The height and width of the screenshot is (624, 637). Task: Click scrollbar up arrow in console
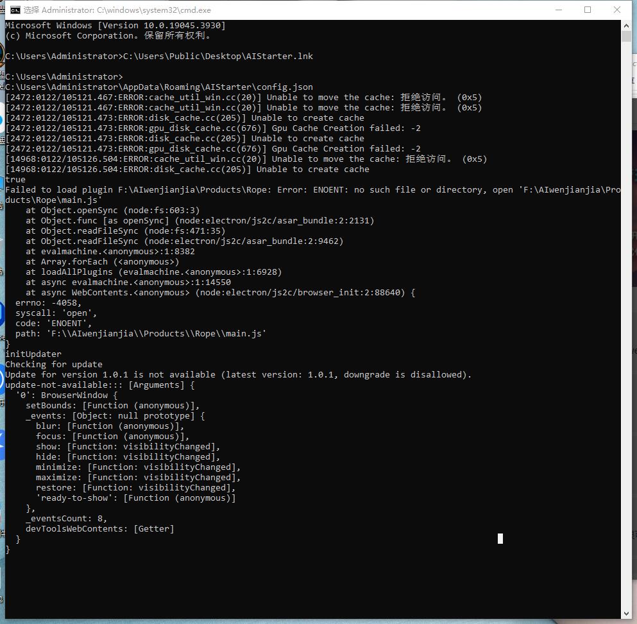pos(626,25)
